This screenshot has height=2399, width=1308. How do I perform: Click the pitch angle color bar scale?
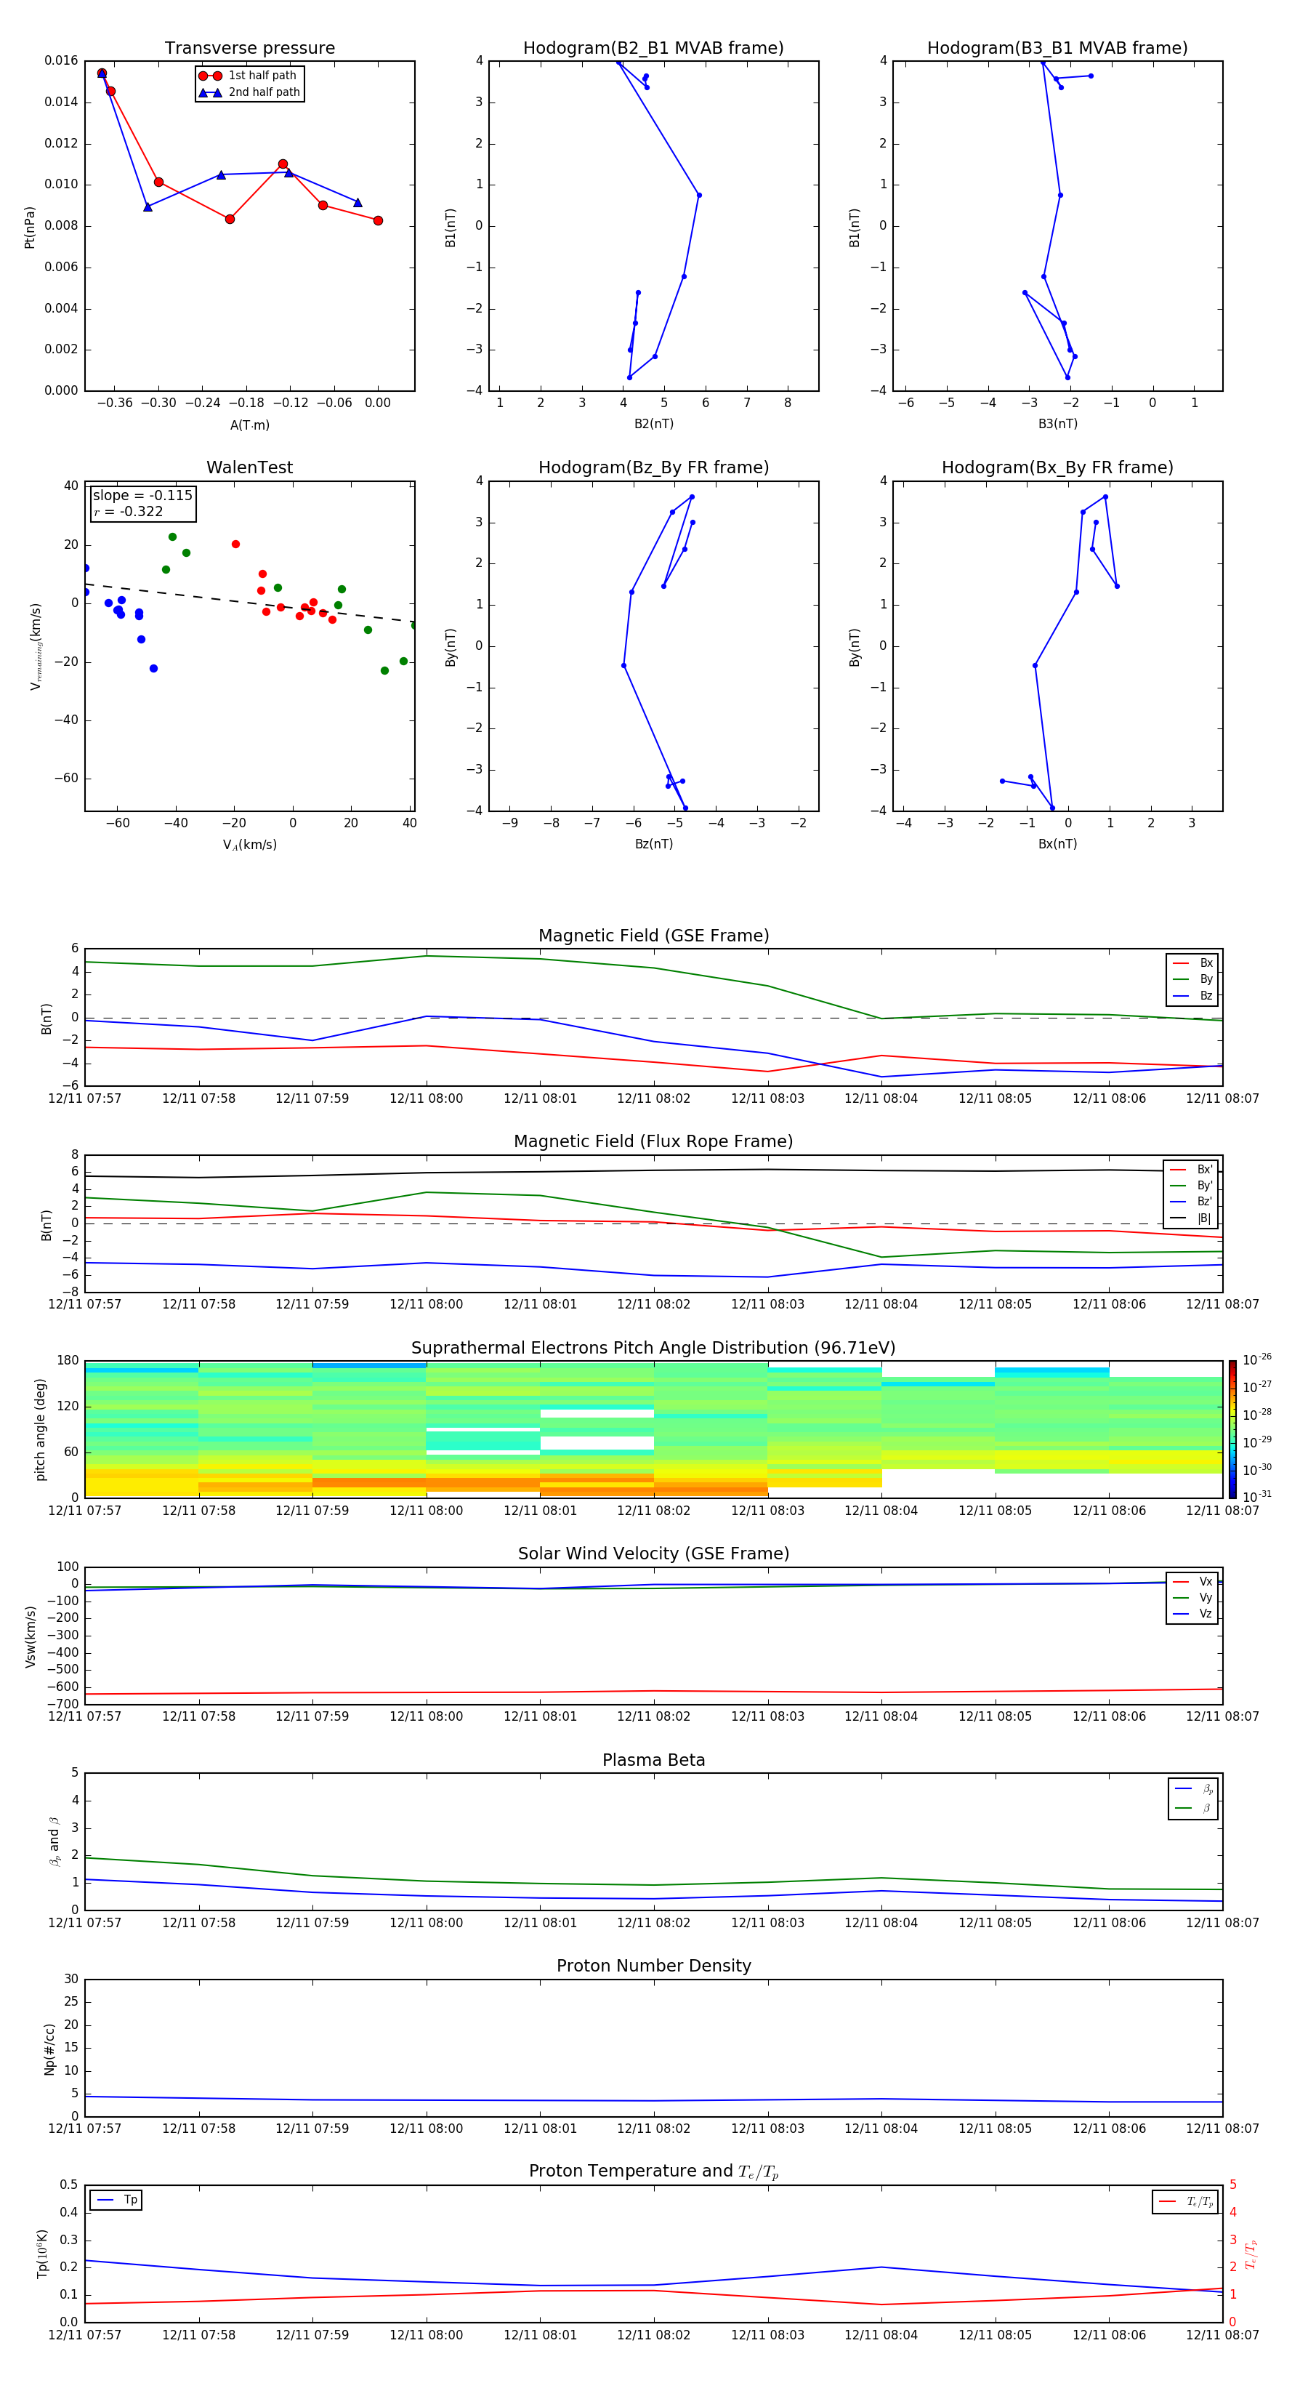coord(1232,1428)
